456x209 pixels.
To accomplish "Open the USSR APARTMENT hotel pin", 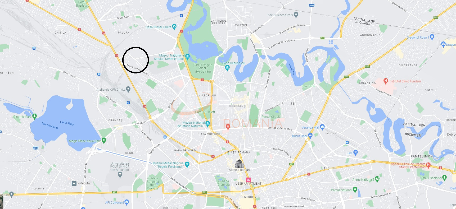I will point(248,180).
